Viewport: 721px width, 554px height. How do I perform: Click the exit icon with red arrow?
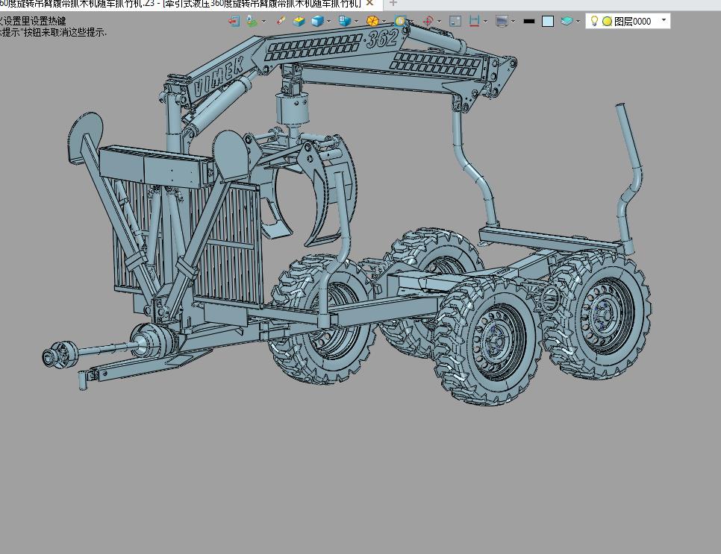[x=234, y=21]
